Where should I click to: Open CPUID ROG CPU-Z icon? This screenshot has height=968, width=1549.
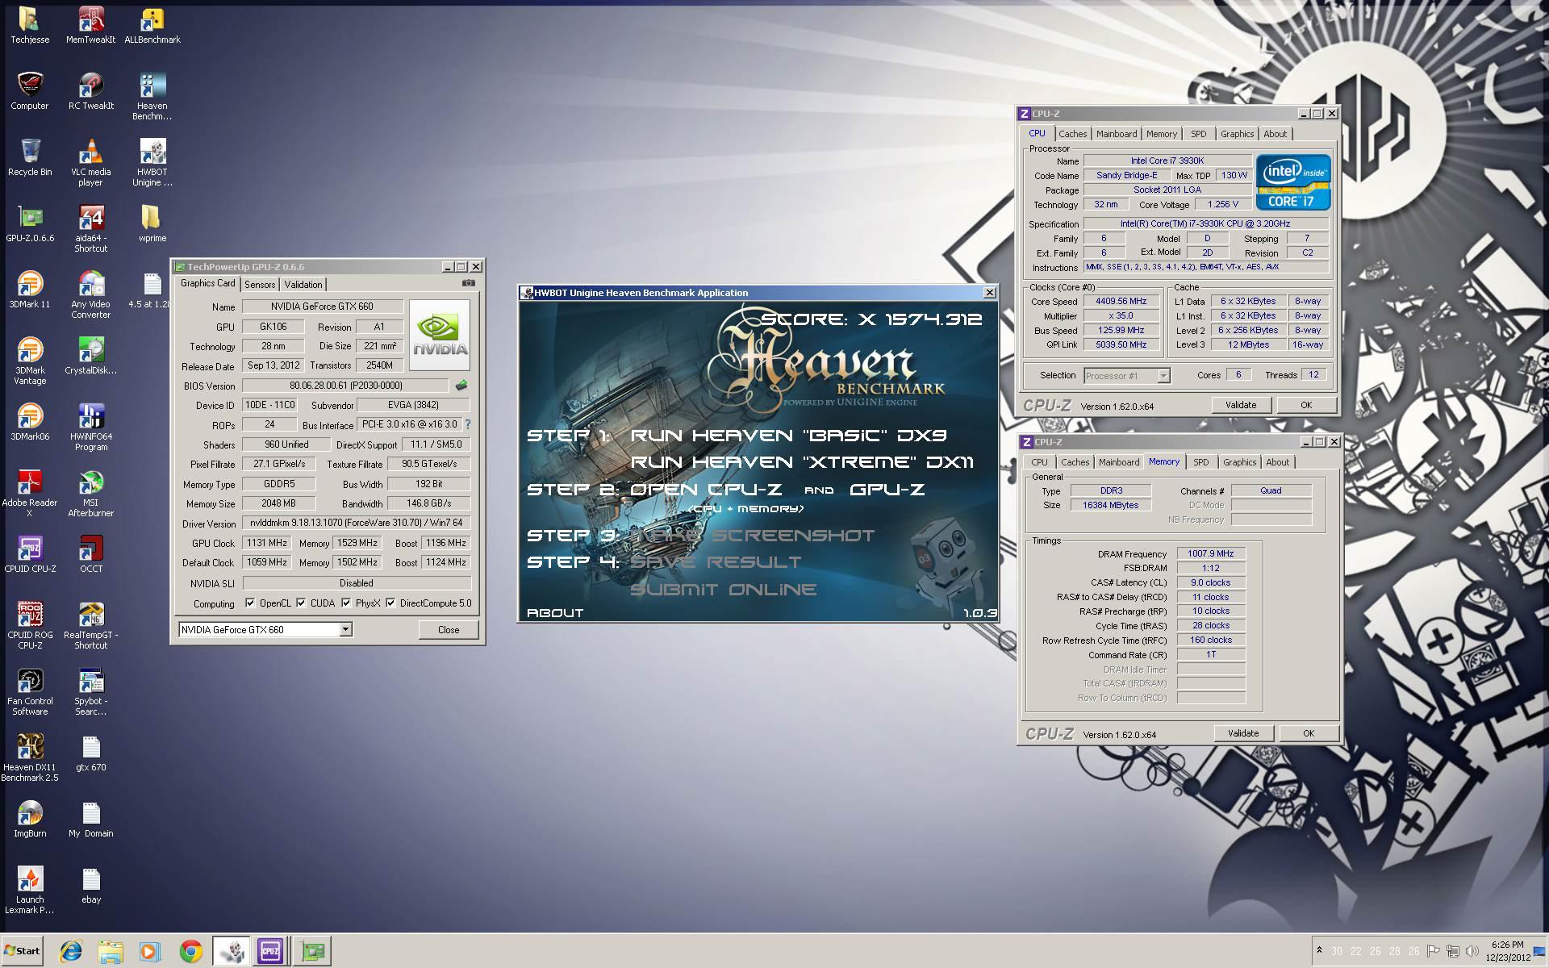click(30, 626)
